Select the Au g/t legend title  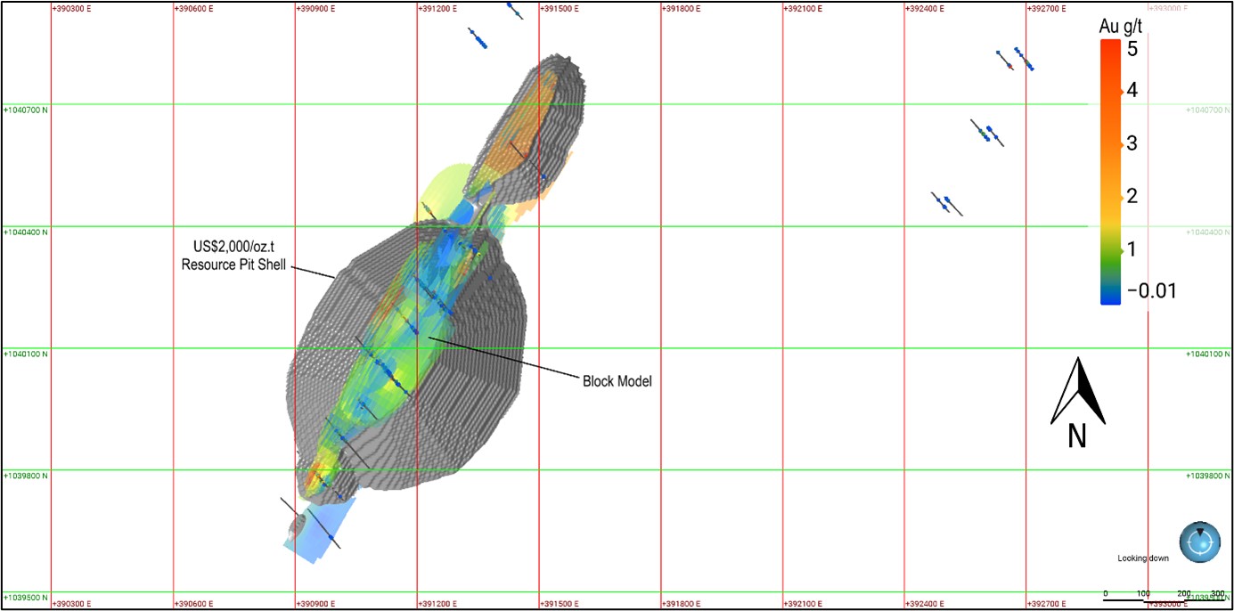pos(1121,26)
